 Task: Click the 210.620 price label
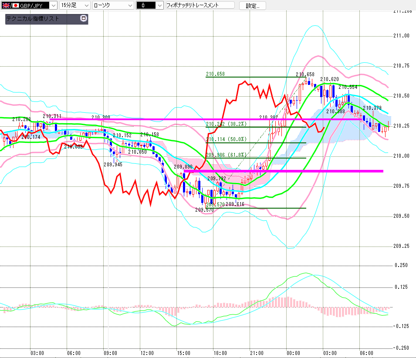pos(329,79)
